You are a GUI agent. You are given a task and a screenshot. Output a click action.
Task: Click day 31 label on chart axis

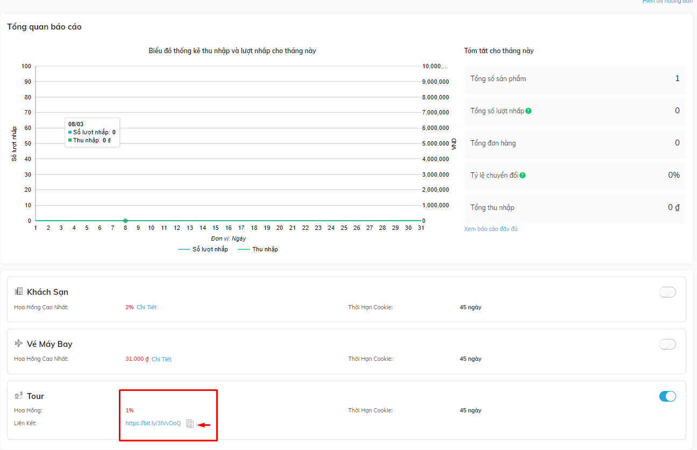tap(421, 228)
